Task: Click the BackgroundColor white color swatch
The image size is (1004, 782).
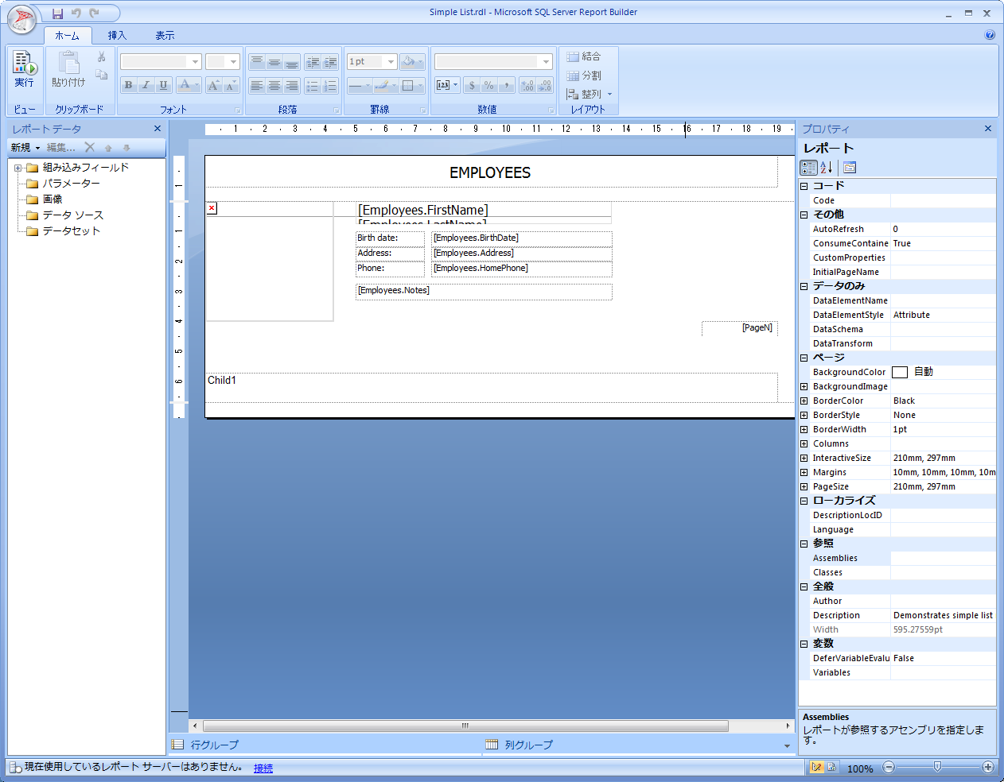Action: pos(900,372)
